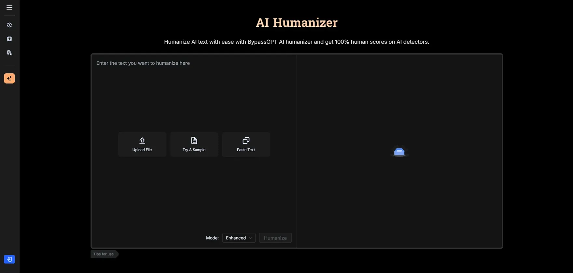The image size is (573, 273).
Task: Click the Paste Text card
Action: (246, 144)
